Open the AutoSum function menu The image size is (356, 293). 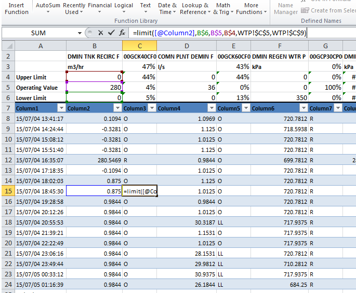pos(48,8)
